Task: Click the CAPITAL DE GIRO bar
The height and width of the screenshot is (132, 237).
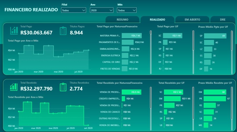Action: coord(125,62)
